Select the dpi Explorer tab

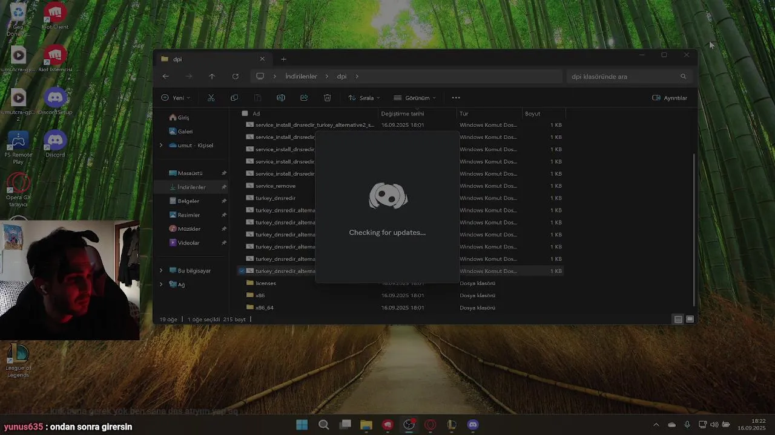(213, 59)
